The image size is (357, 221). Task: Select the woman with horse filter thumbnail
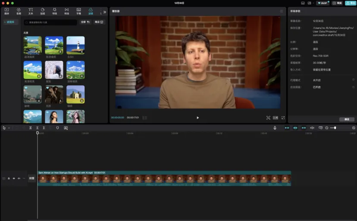coord(54,94)
